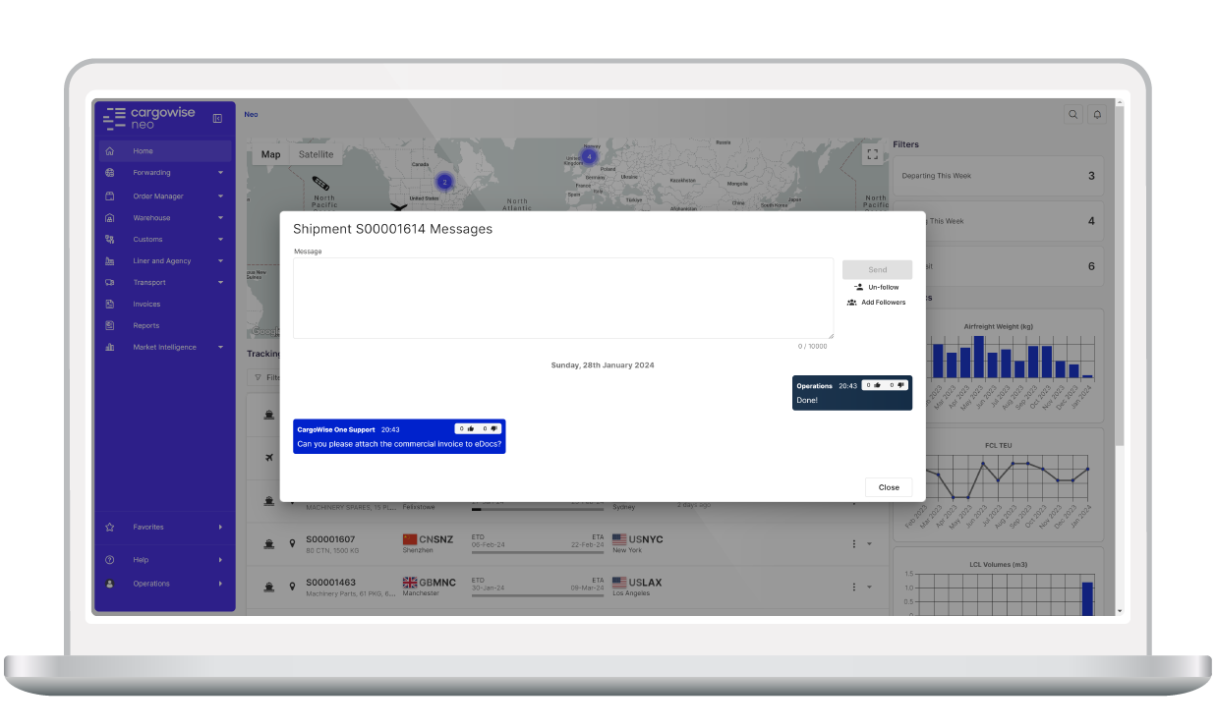Toggle Un-follow for this shipment
Screen dimensions: 1216x728
[x=877, y=287]
